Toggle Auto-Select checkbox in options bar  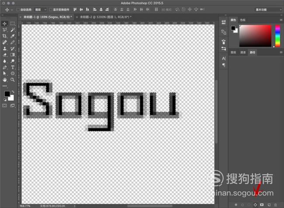[18, 10]
